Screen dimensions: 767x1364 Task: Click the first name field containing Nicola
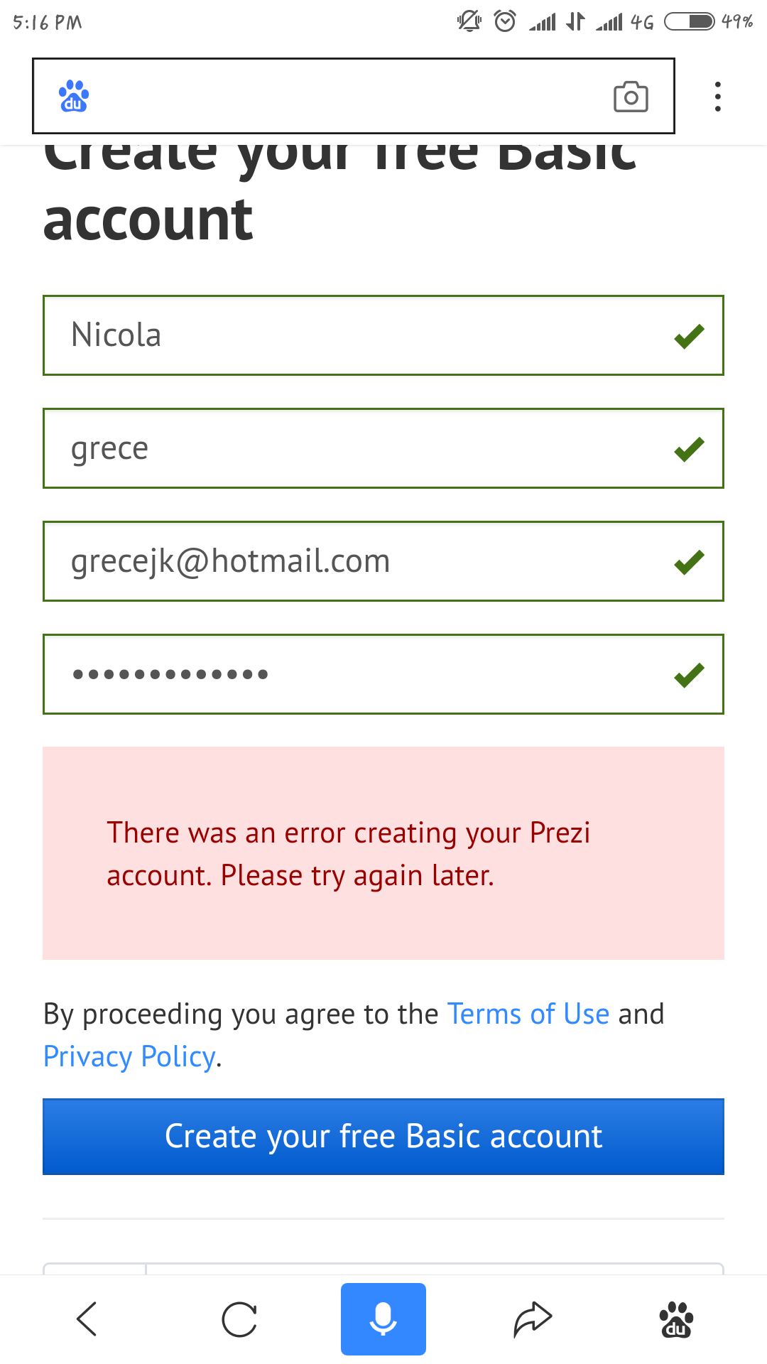click(355, 335)
